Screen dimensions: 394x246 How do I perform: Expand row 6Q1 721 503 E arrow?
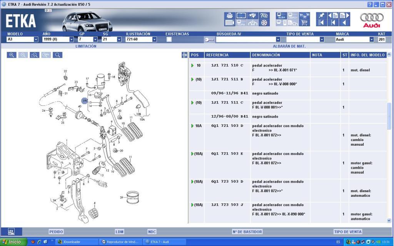tap(192, 154)
